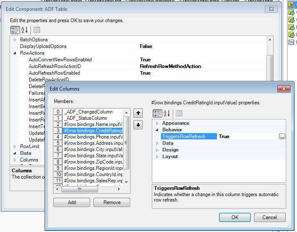Image resolution: width=297 pixels, height=232 pixels.
Task: Click Categorized icon in ADF Table dialog
Action: 15,30
